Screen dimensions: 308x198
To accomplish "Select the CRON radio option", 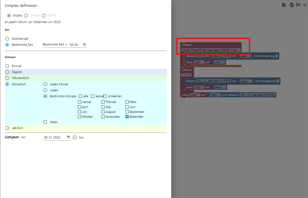I will 44,15.
